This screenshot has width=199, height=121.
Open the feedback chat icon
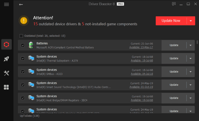pyautogui.click(x=174, y=4)
